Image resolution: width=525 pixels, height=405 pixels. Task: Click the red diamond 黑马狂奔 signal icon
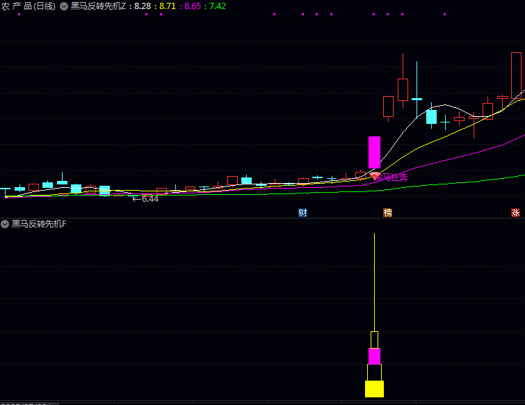tap(375, 176)
